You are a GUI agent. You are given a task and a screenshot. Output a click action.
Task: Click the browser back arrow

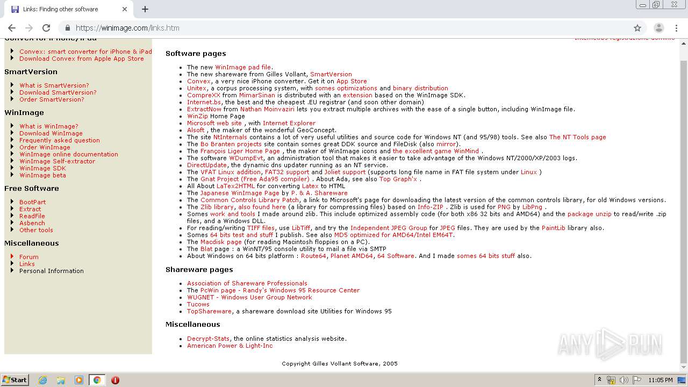click(x=12, y=28)
